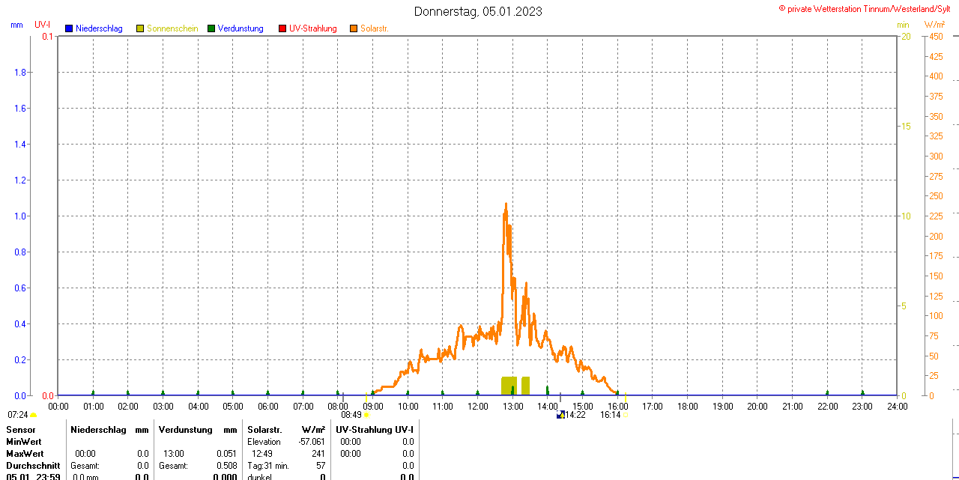
Task: Click the moon icon next to 14:22
Action: pos(560,415)
